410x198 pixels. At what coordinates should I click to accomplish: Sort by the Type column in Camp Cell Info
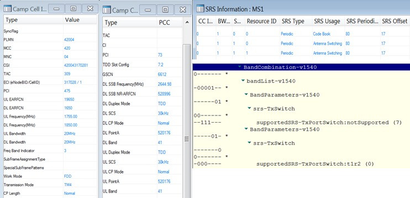[33, 20]
